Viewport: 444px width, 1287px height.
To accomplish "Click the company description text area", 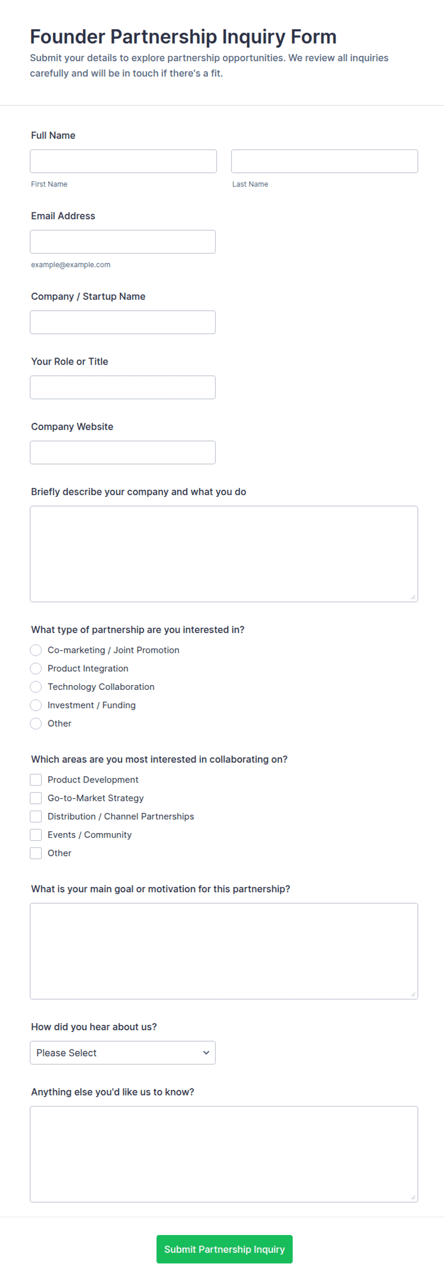I will [224, 554].
